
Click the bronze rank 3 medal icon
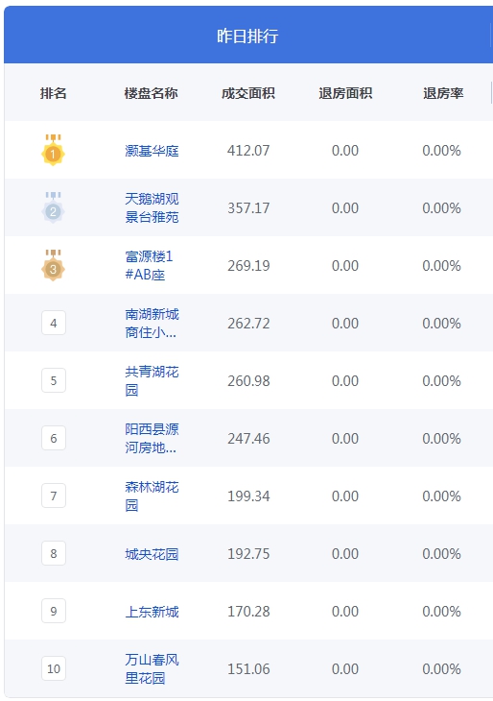[x=53, y=266]
